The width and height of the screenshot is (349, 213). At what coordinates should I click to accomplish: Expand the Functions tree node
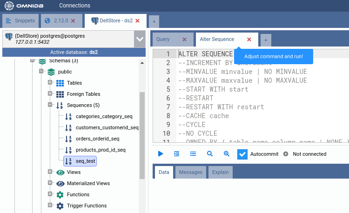(x=50, y=194)
